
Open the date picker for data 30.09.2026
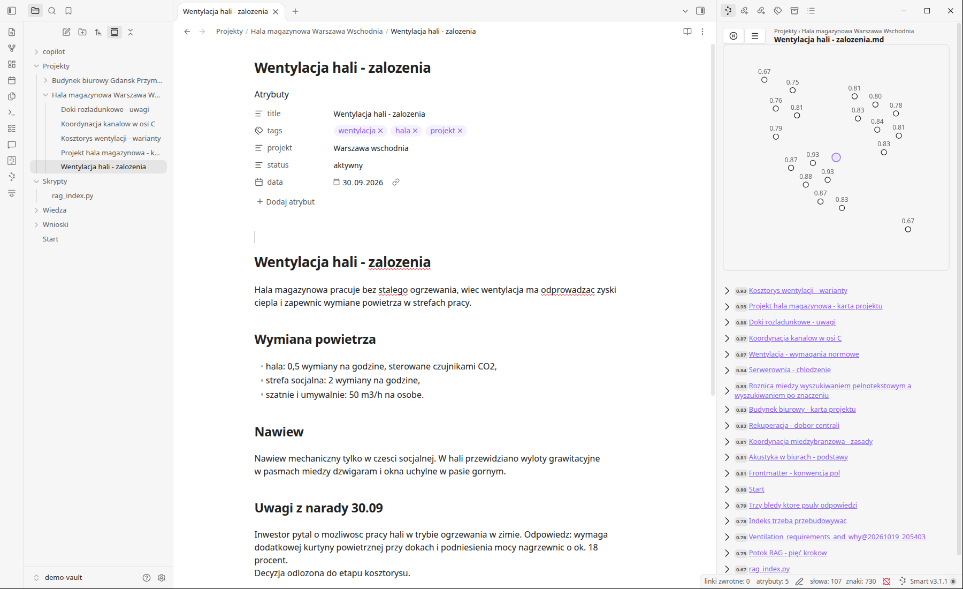point(337,183)
